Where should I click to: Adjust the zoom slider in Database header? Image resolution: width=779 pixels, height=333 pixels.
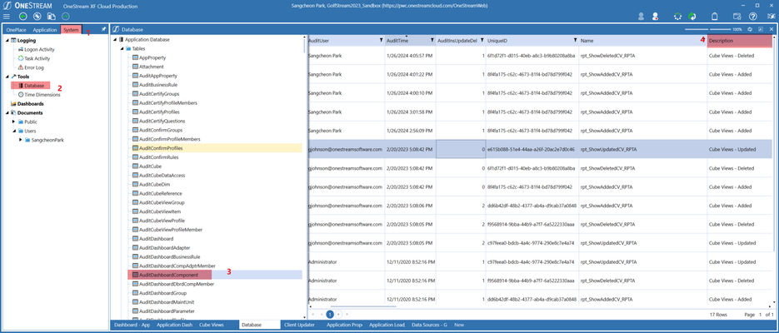(x=707, y=29)
